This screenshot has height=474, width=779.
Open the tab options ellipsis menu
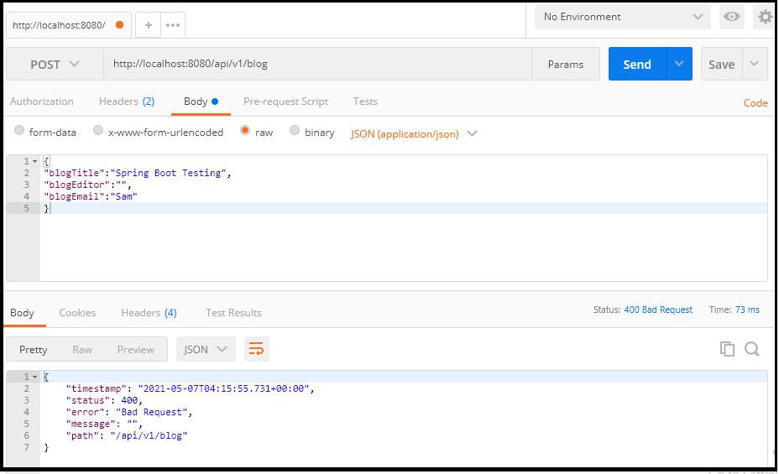[x=173, y=25]
